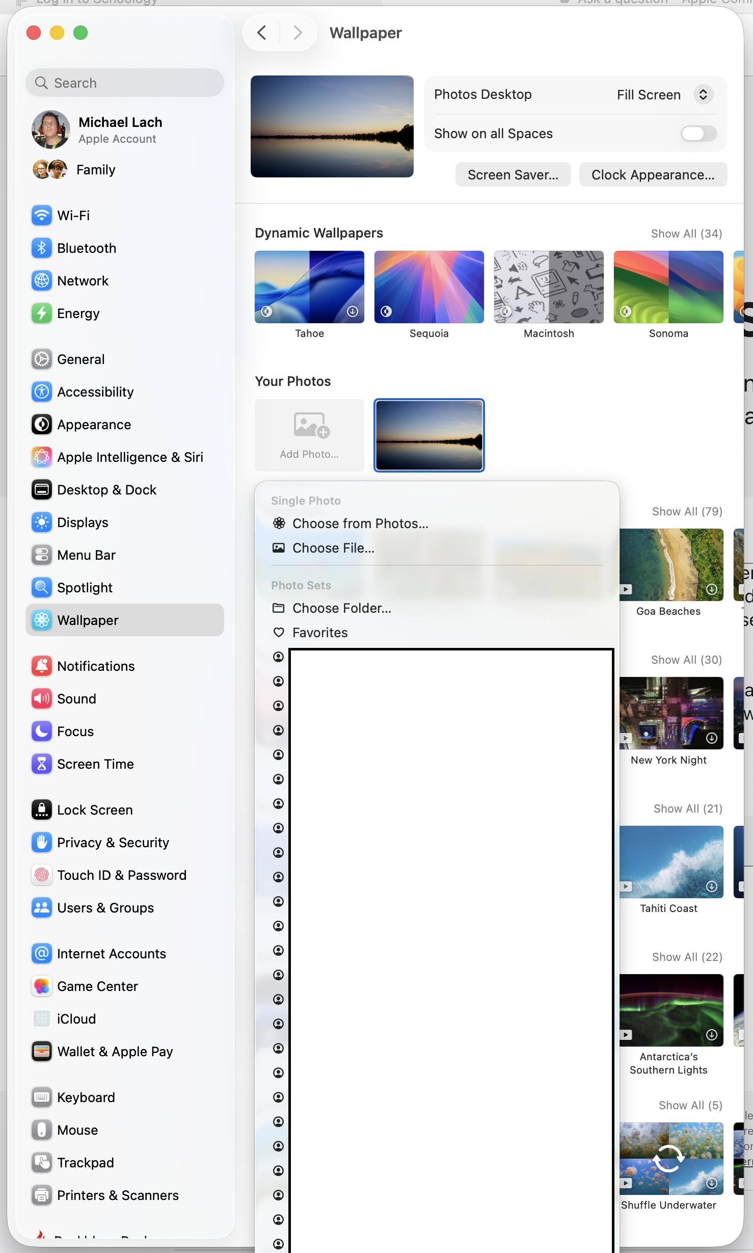Open Users & Groups icon
The width and height of the screenshot is (753, 1253).
coord(42,908)
